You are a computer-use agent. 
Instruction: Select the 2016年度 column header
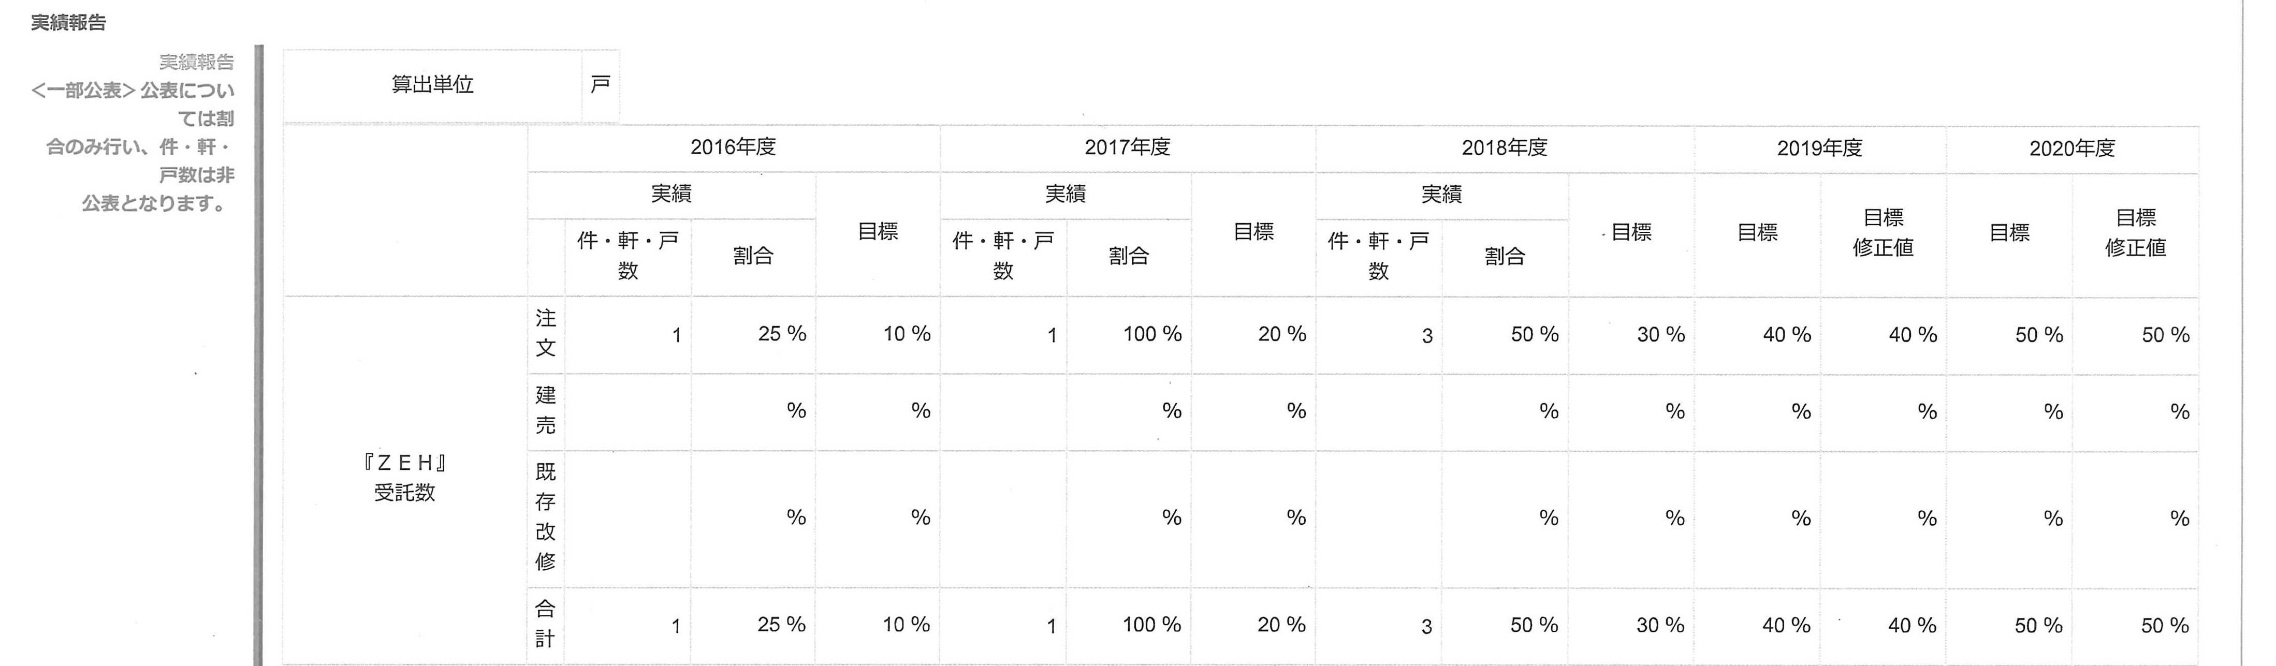tap(733, 147)
